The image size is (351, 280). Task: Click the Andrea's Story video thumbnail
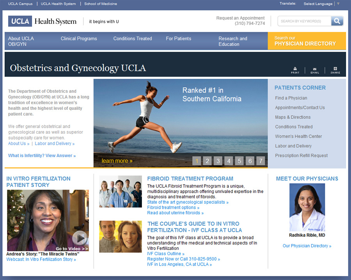[48, 220]
